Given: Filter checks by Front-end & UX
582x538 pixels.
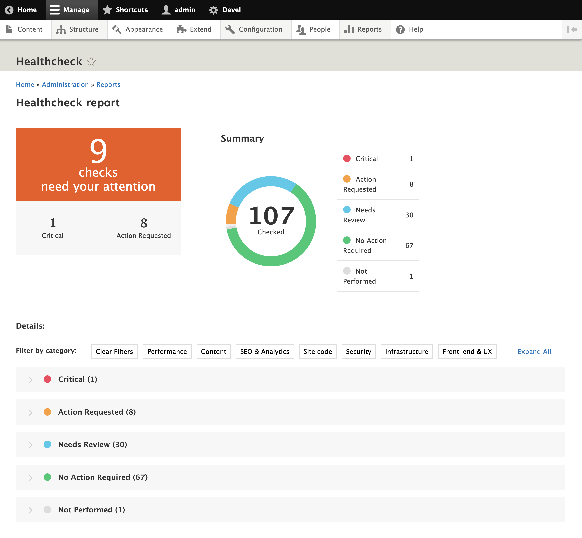Looking at the screenshot, I should click(x=467, y=351).
